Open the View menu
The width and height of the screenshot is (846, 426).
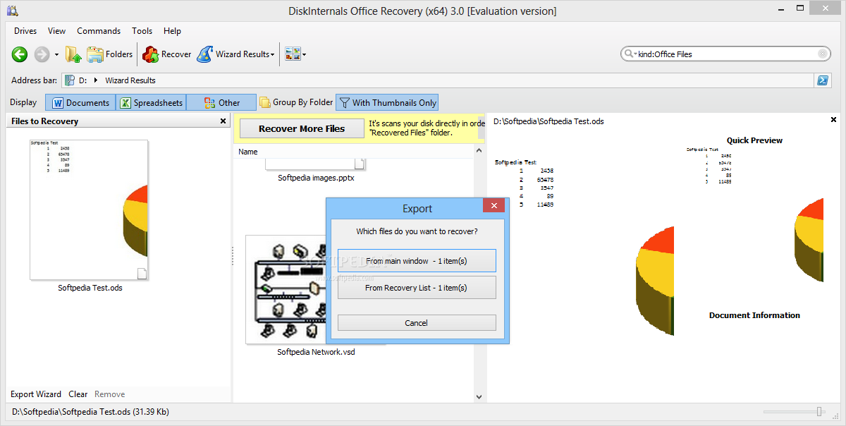click(57, 31)
